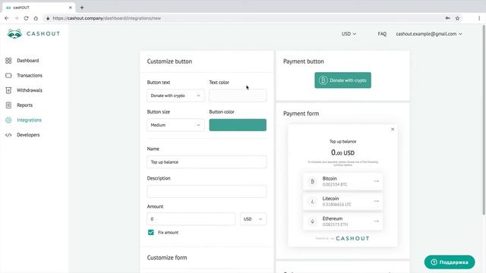Click the Transactions icon in sidebar
Screen dimensions: 486x273
[8, 76]
